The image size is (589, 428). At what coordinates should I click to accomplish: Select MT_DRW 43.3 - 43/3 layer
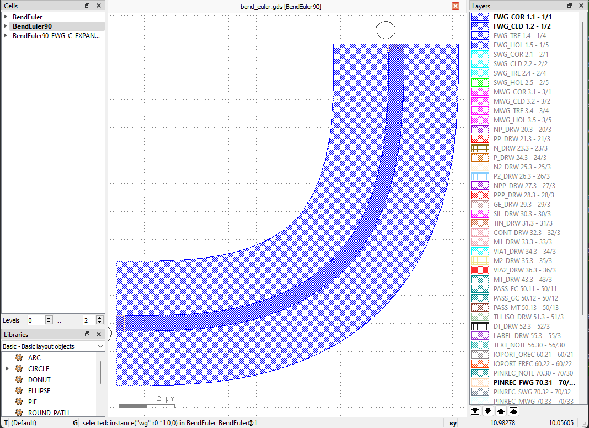[x=523, y=279]
